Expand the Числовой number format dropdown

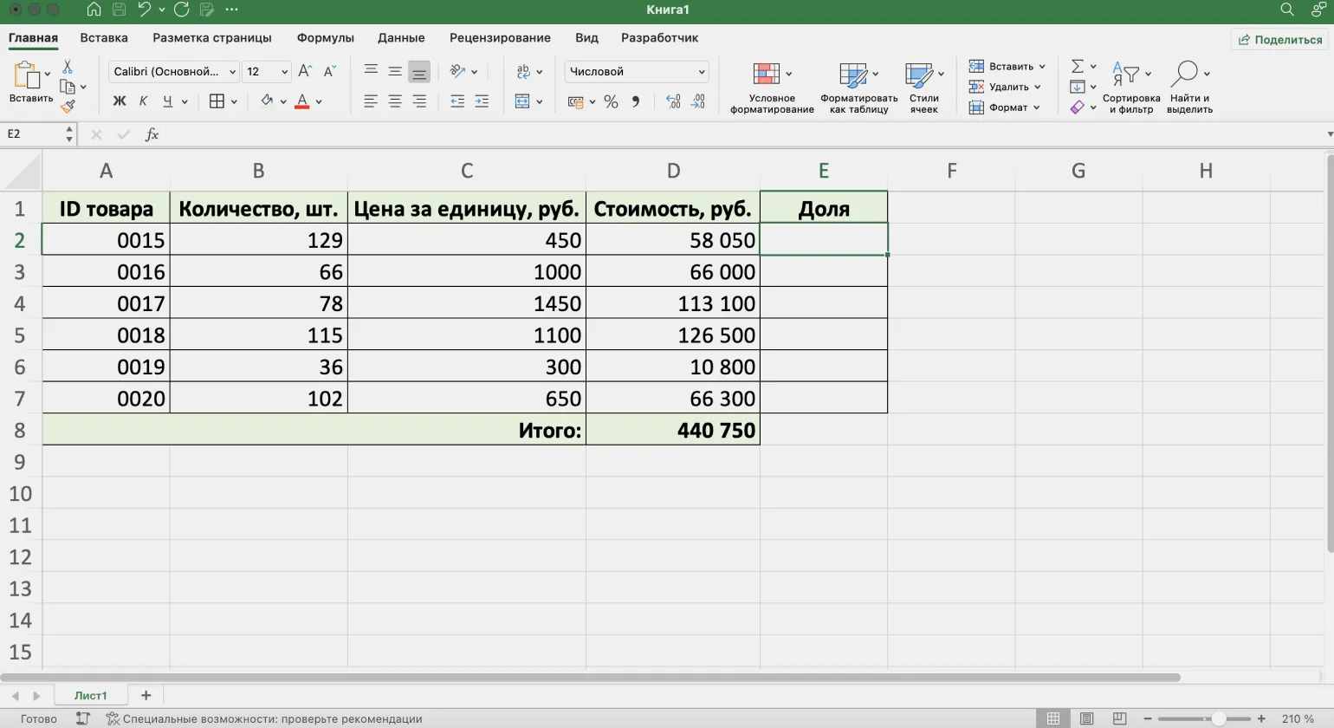(x=637, y=72)
